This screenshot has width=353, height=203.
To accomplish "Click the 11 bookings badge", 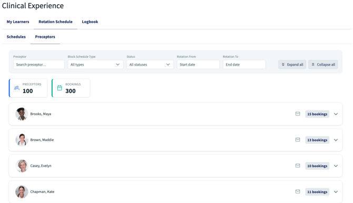I will tap(317, 192).
